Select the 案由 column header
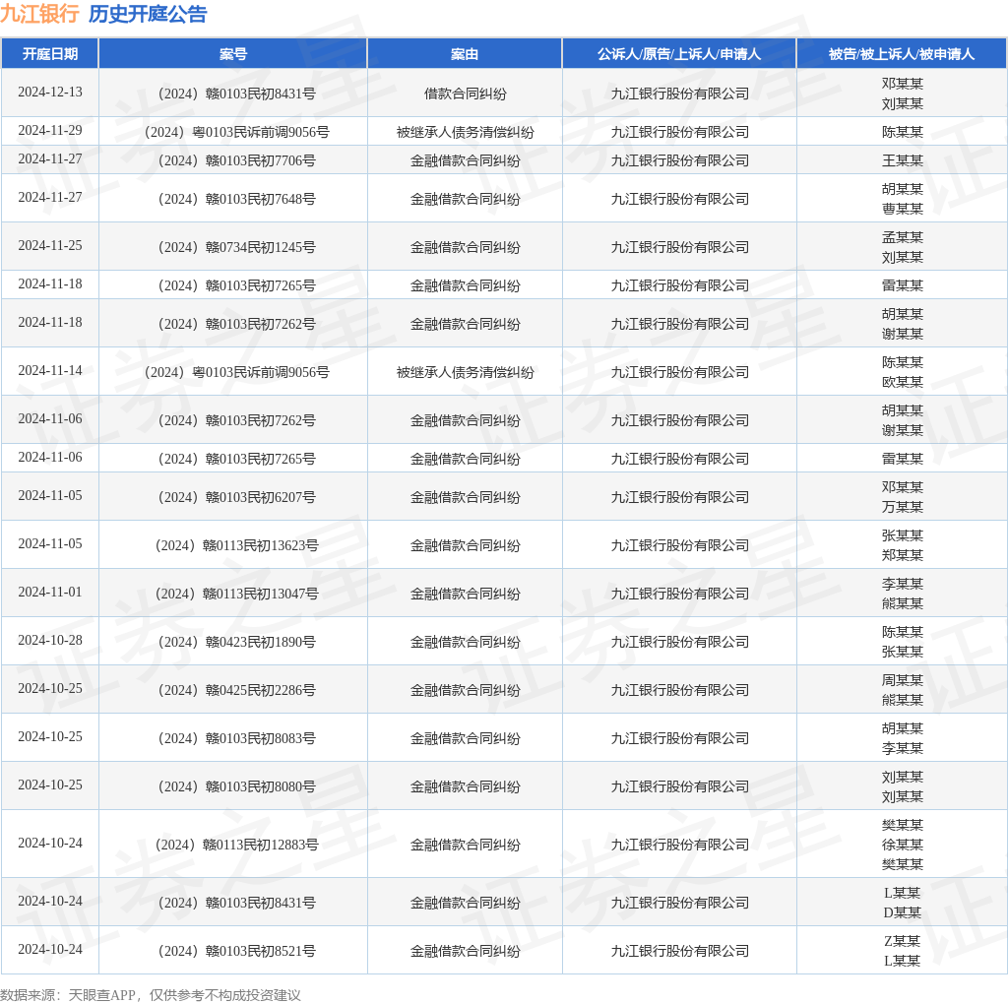The width and height of the screenshot is (1008, 1004). (x=465, y=54)
